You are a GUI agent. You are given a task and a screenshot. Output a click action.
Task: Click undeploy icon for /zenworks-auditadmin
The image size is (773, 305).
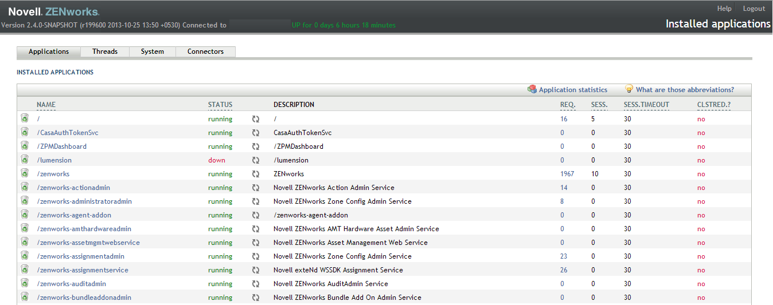tap(25, 283)
